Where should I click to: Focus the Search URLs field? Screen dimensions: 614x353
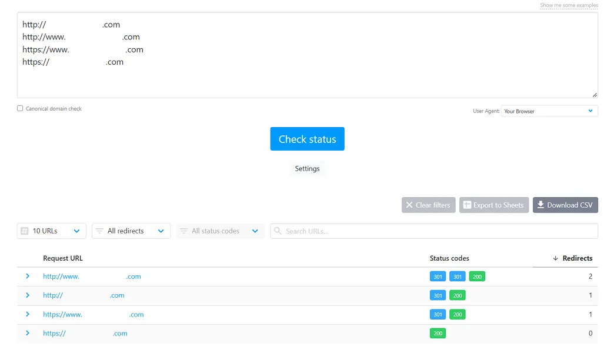[x=434, y=231]
